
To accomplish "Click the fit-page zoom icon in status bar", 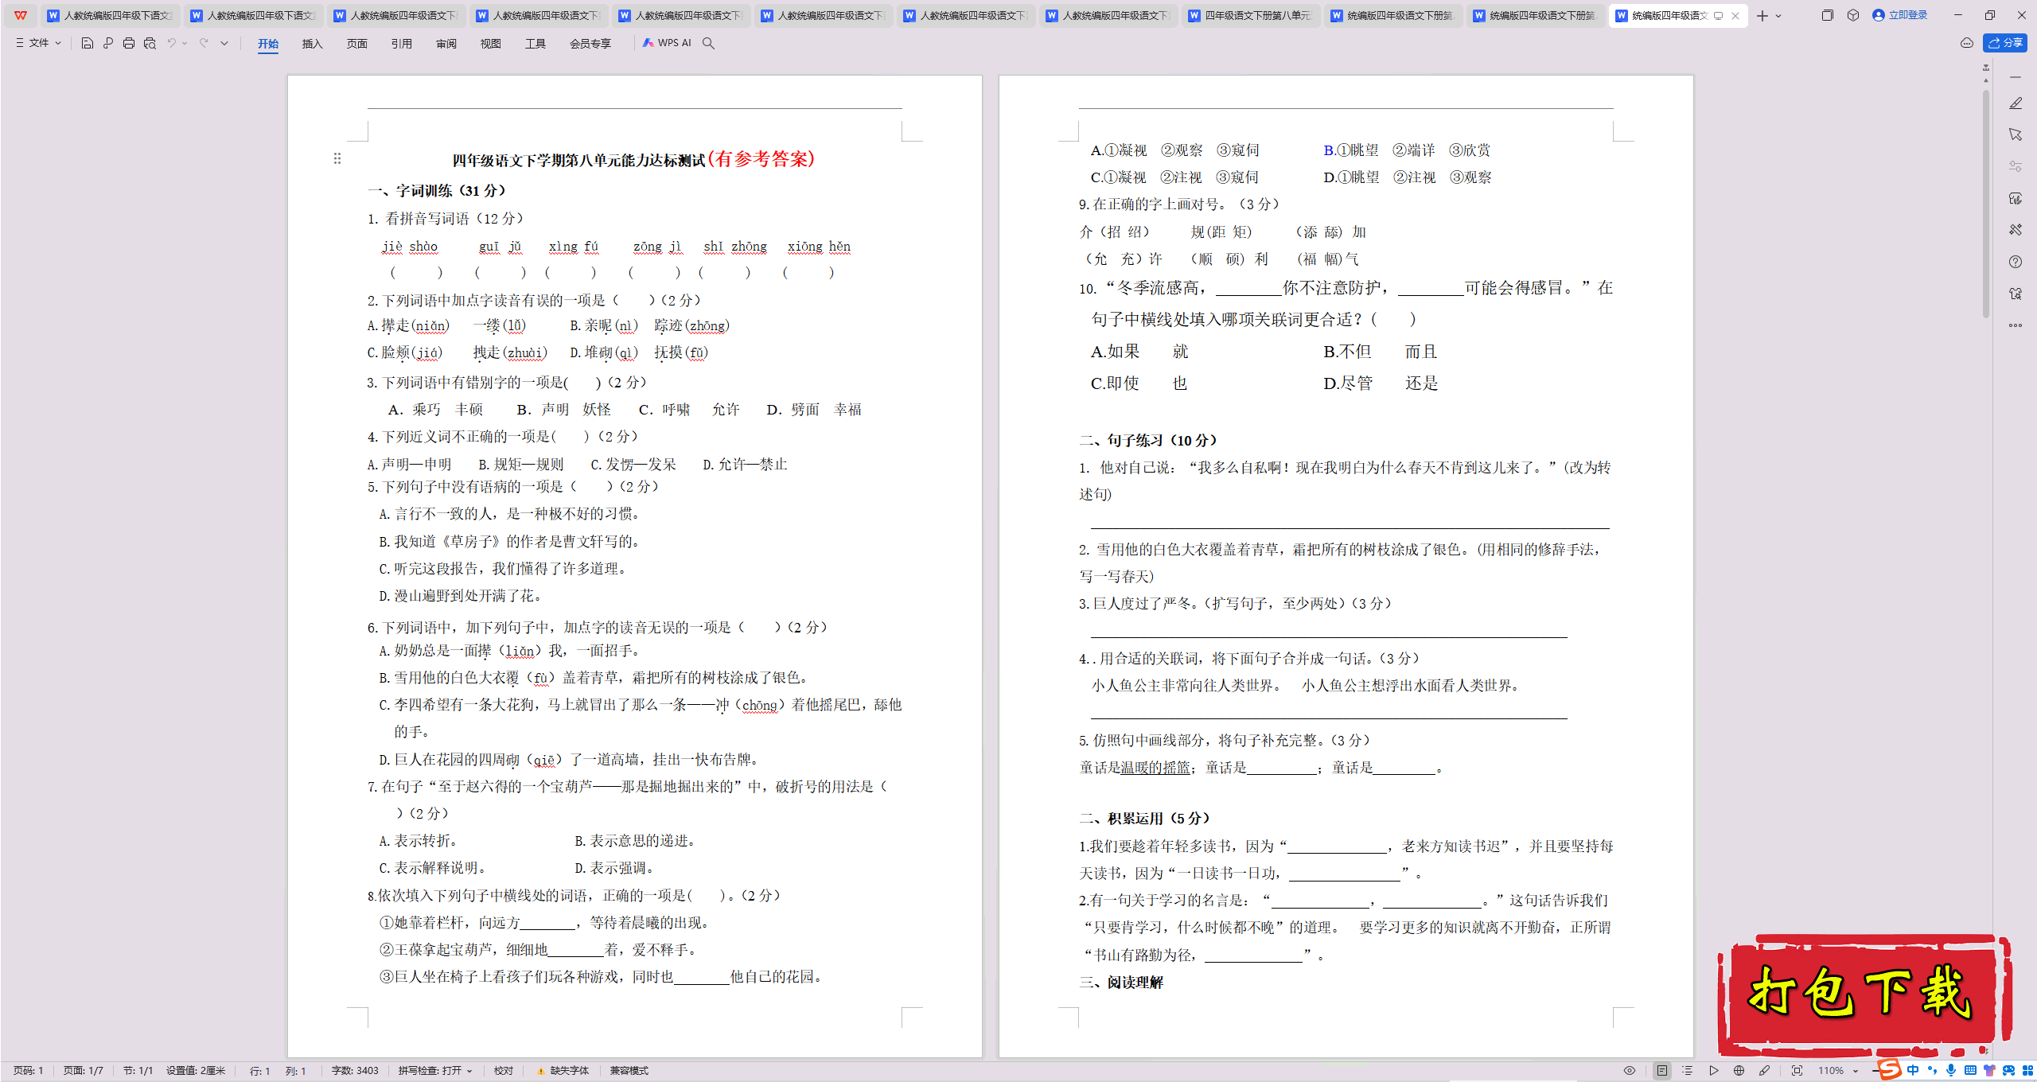I will (x=1797, y=1071).
